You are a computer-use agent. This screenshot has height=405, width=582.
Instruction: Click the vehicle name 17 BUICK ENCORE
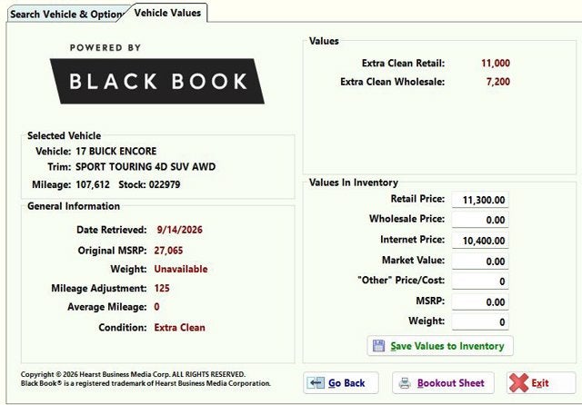coord(116,151)
